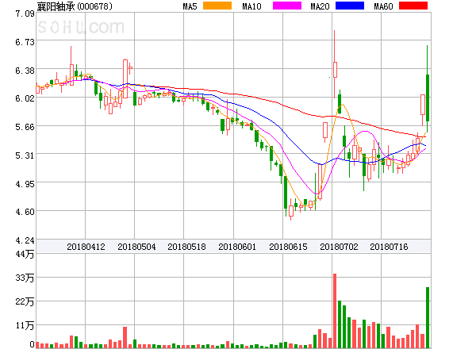Click the 33万 volume axis label

point(25,278)
